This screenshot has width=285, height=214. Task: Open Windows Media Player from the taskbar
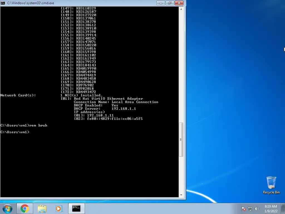[x=59, y=208]
